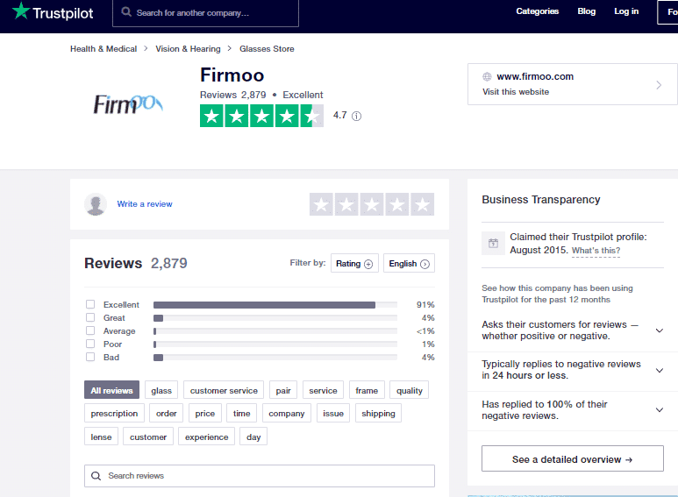Viewport: 678px width, 497px height.
Task: Click the Firmoo company logo
Action: click(x=128, y=104)
